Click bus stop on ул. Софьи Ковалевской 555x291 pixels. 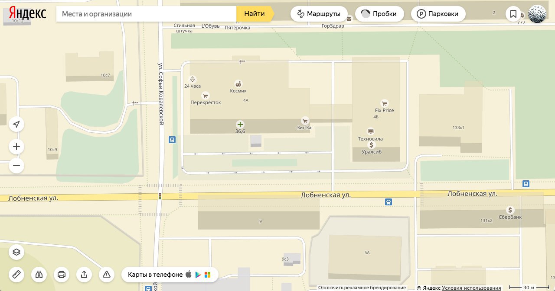172,140
